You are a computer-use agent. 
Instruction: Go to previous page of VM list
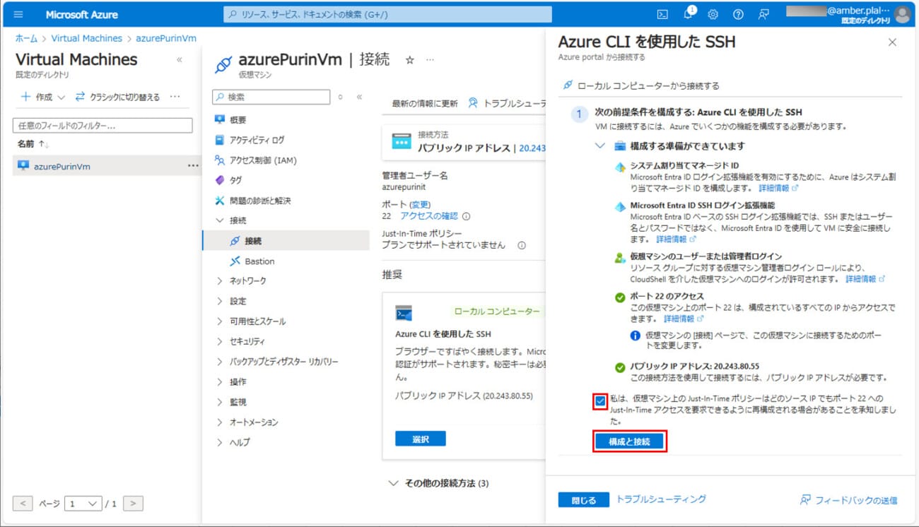pos(23,504)
